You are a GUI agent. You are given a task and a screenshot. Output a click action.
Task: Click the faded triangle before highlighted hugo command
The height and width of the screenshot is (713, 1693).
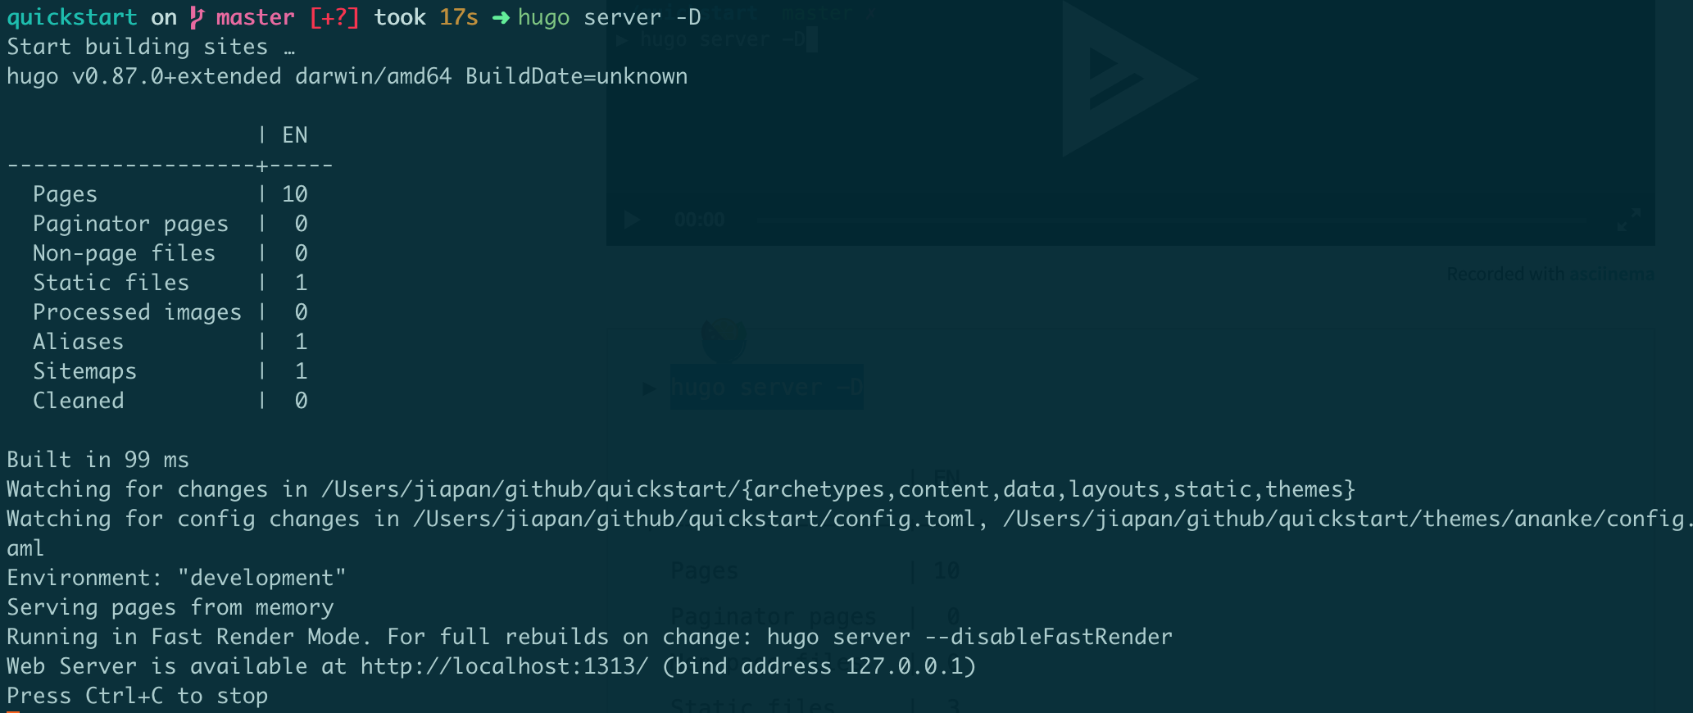click(x=649, y=388)
